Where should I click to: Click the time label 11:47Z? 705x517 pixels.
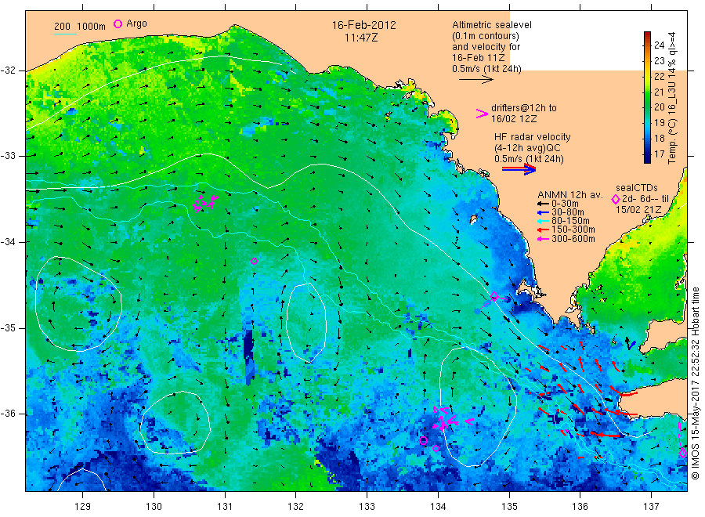[x=361, y=38]
